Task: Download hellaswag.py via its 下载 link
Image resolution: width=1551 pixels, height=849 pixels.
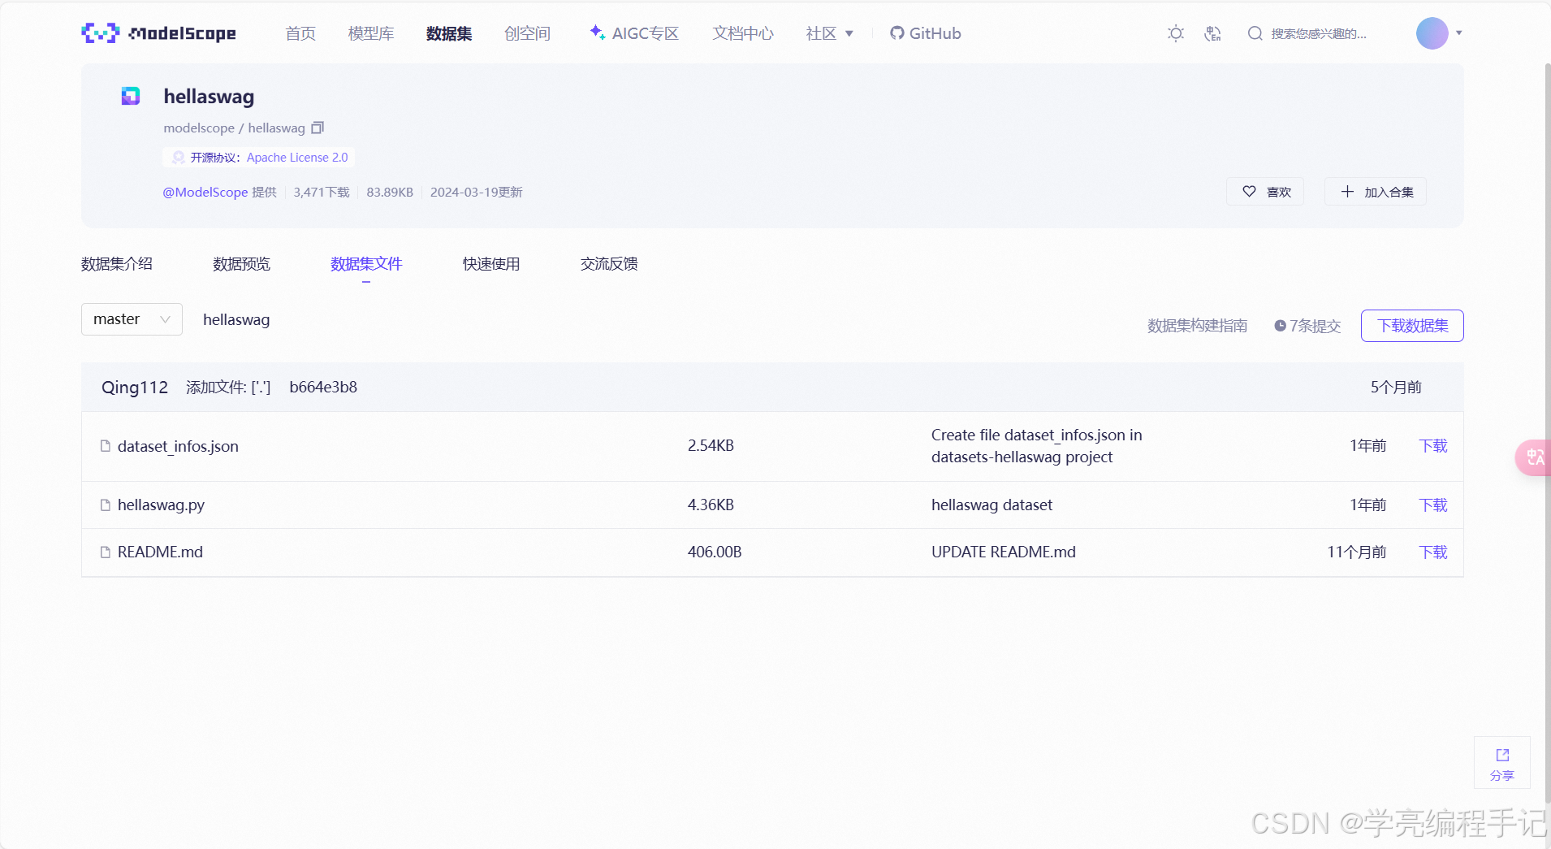Action: coord(1432,505)
